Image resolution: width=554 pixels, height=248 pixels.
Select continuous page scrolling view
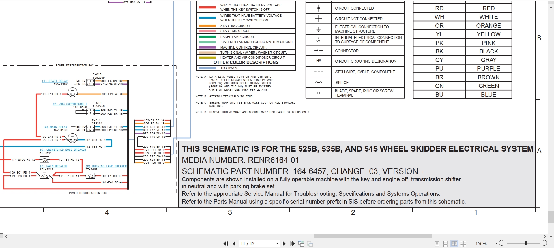coord(445,244)
